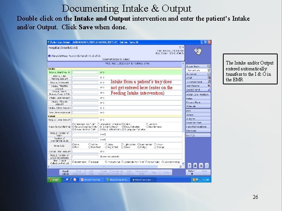282x211 pixels.
Task: Open the Orders sidebar button
Action: click(x=198, y=115)
